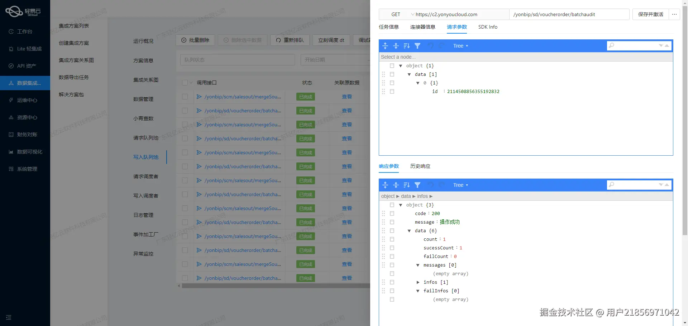This screenshot has width=688, height=326.
Task: Select the checkbox of the first table row
Action: [185, 96]
